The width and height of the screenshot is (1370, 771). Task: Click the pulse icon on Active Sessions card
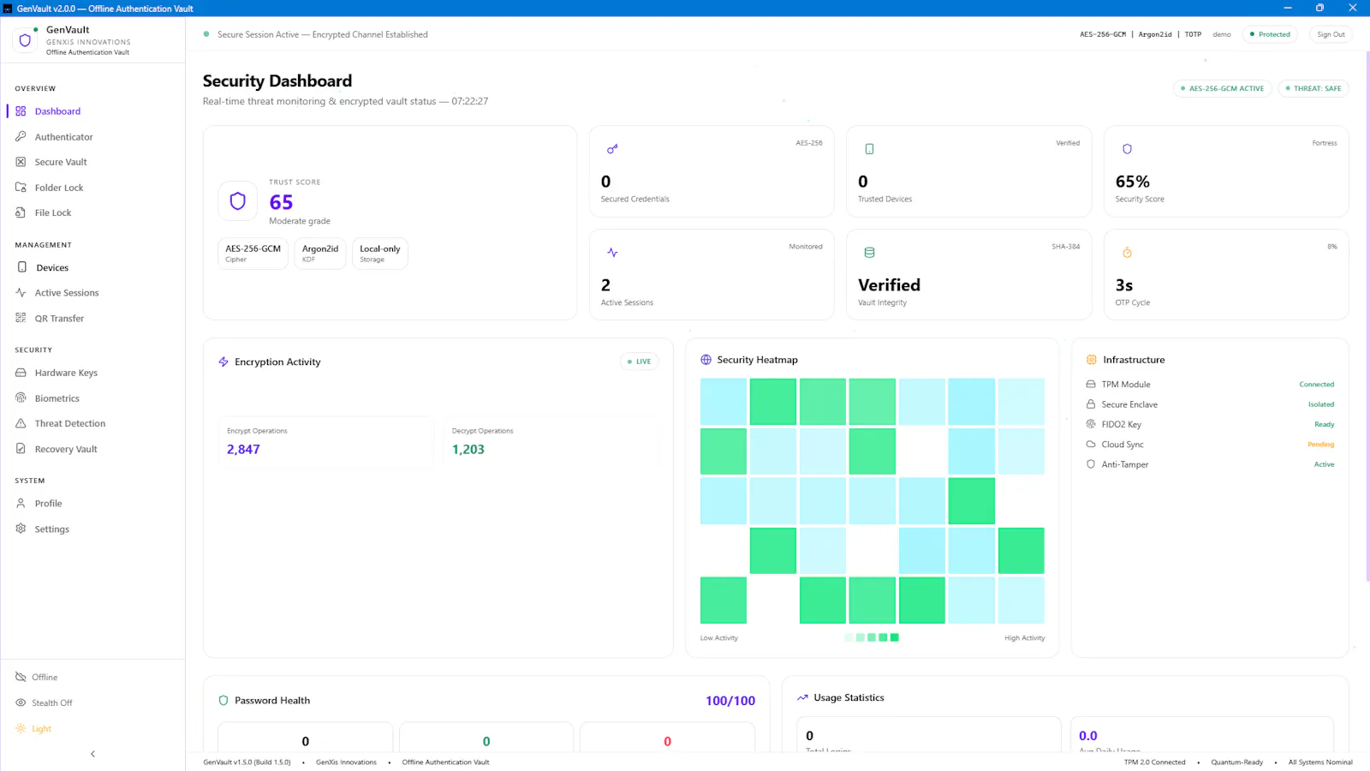pyautogui.click(x=612, y=253)
